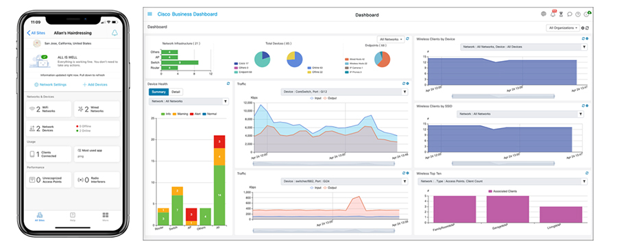Click the time slider under Wireless Clients by SSID
This screenshot has height=248, width=617.
[x=503, y=163]
